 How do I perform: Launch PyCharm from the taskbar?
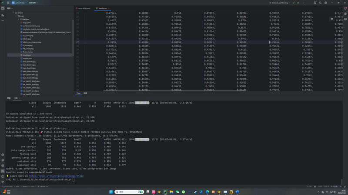[x=165, y=192]
